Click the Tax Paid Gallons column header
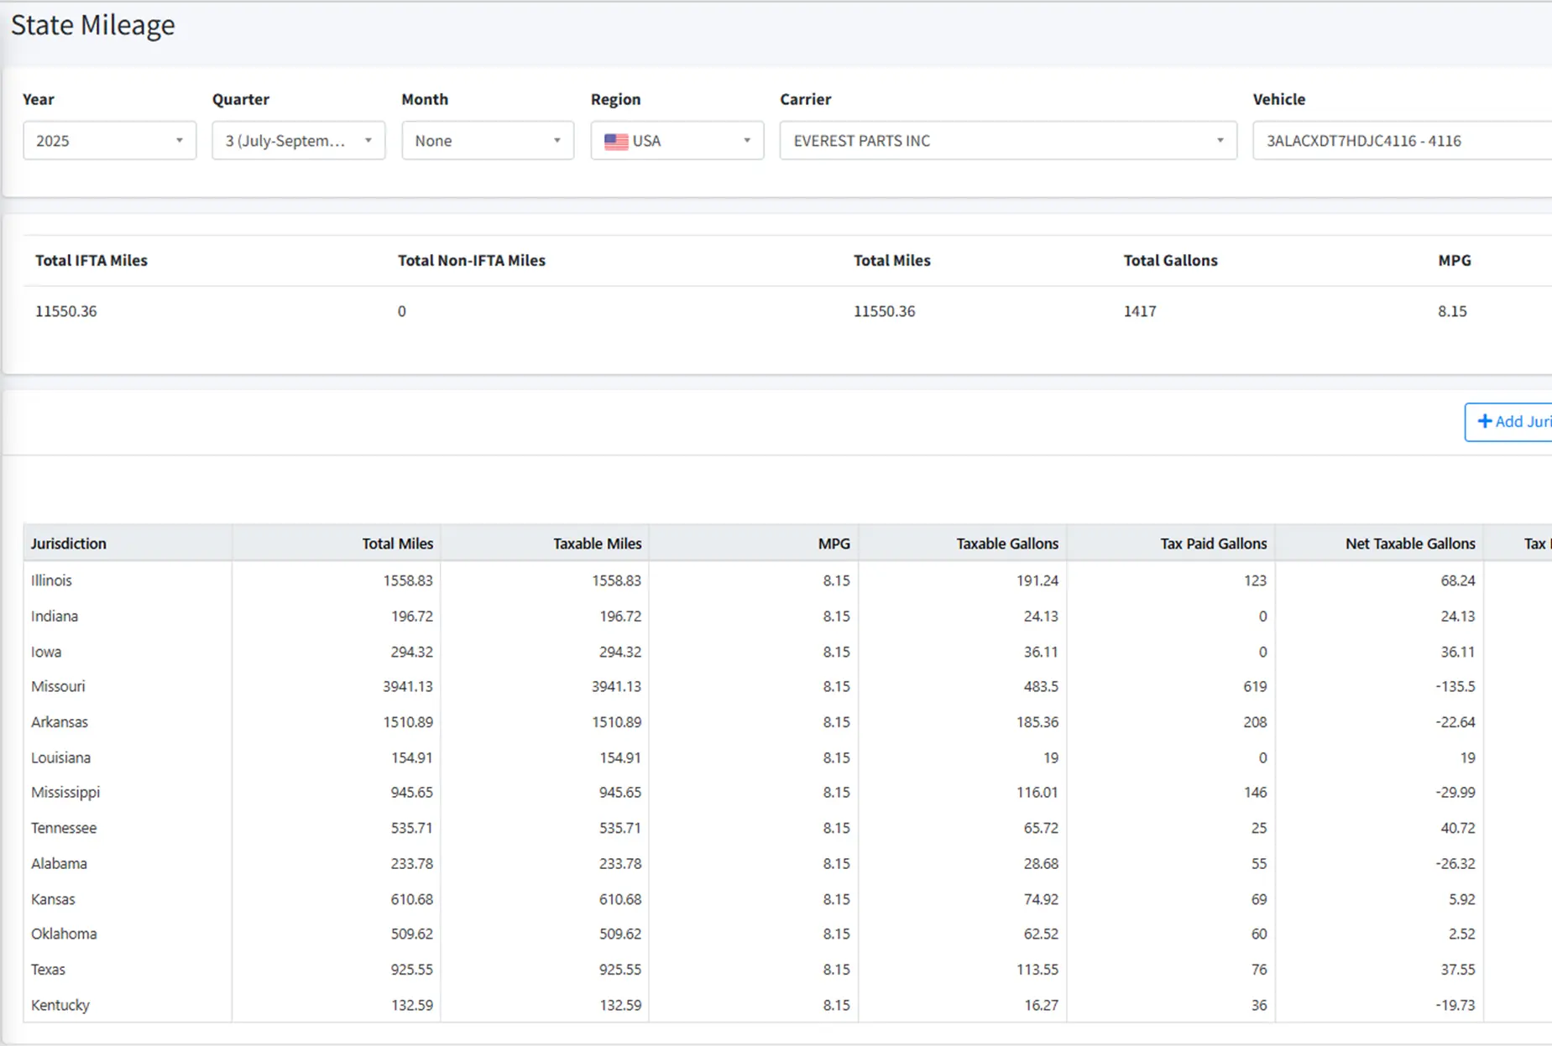The width and height of the screenshot is (1552, 1046). point(1213,544)
